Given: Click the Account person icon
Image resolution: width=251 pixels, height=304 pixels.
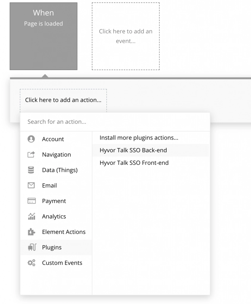Looking at the screenshot, I should click(31, 139).
